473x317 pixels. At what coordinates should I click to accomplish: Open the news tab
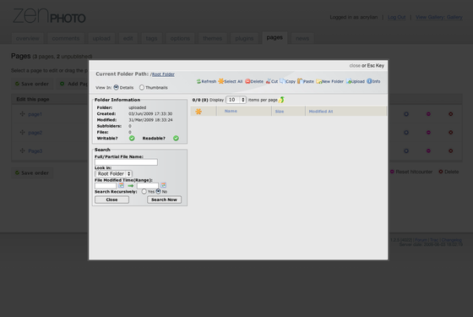pyautogui.click(x=302, y=38)
